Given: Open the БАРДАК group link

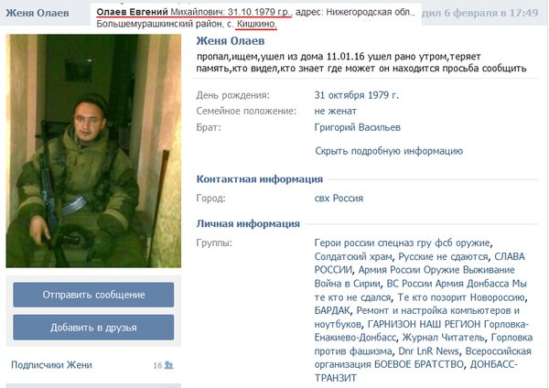Looking at the screenshot, I should [332, 310].
